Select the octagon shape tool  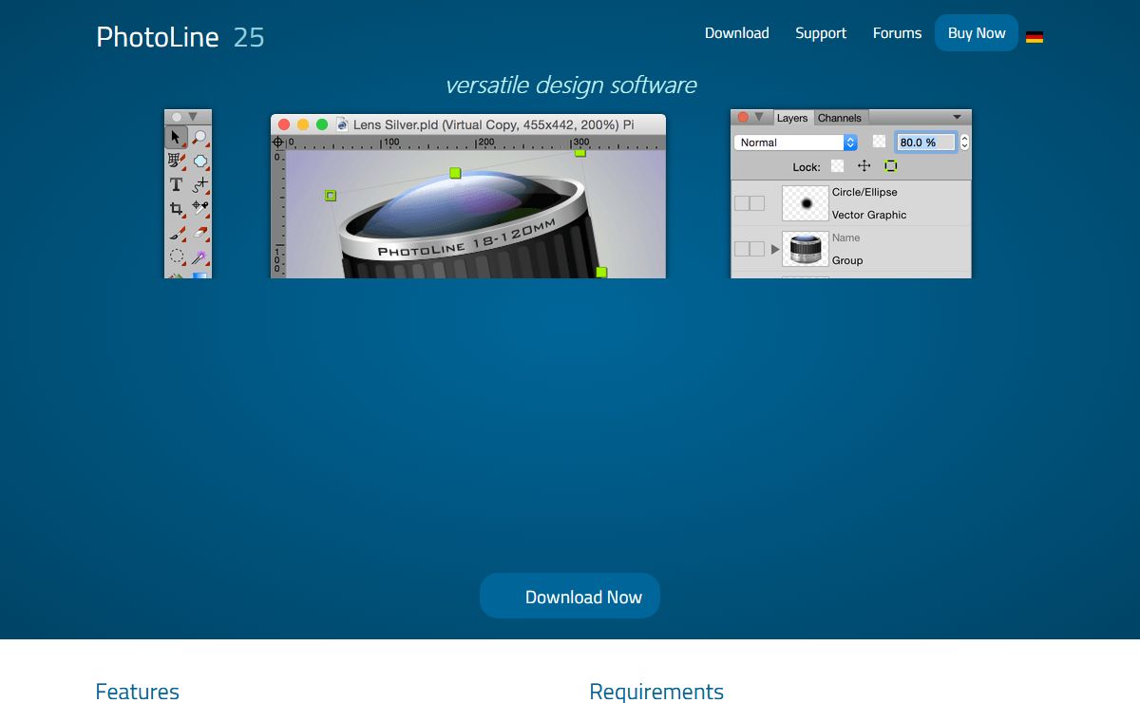(x=199, y=161)
